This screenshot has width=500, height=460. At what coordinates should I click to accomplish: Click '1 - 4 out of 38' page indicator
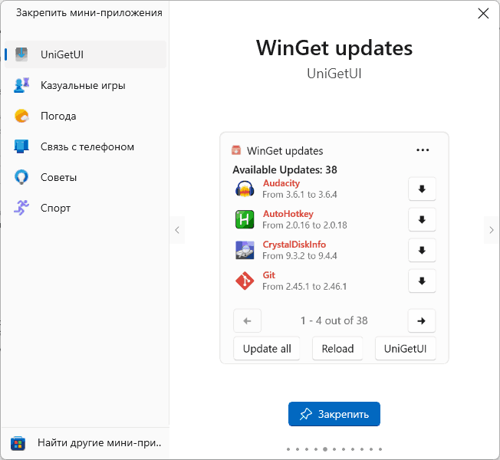click(x=334, y=320)
